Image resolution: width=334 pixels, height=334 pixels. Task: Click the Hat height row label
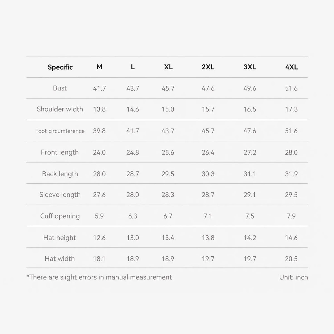click(60, 238)
